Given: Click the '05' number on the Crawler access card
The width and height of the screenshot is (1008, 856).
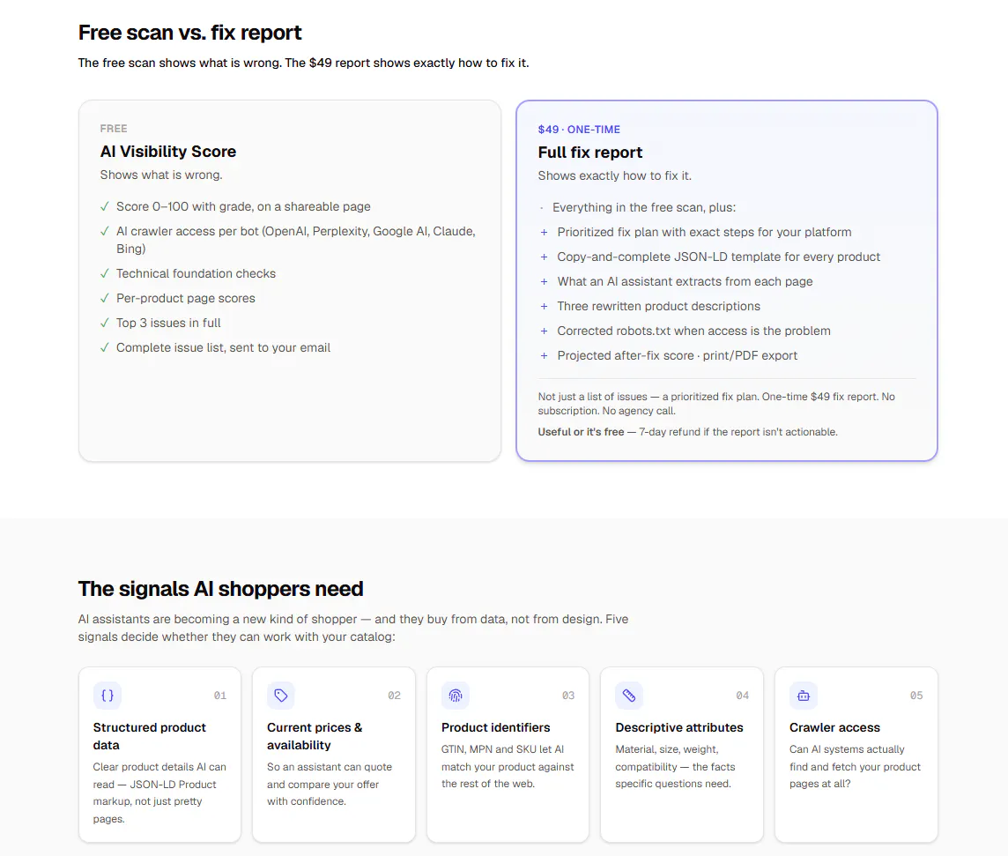Looking at the screenshot, I should [916, 696].
